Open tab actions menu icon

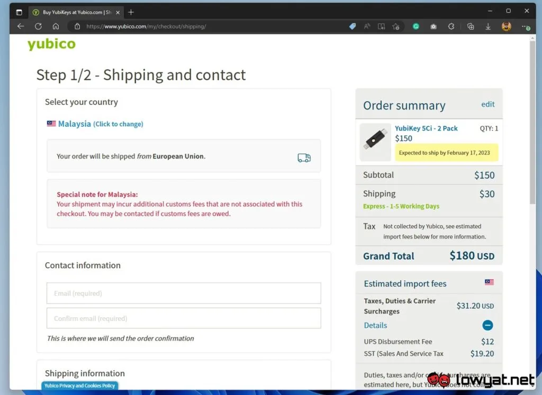point(19,13)
